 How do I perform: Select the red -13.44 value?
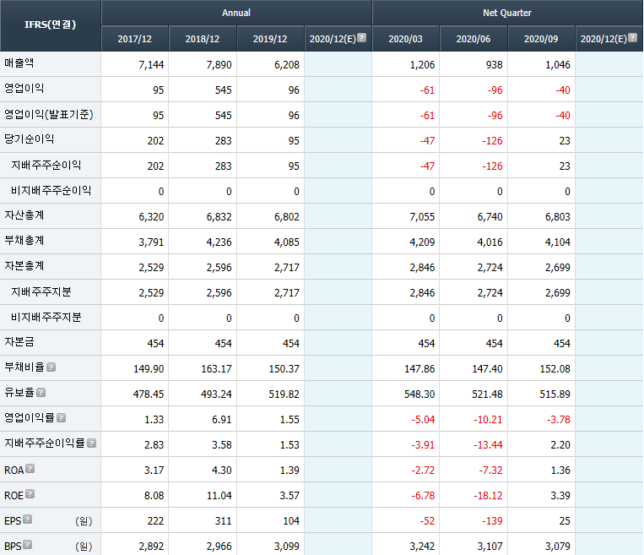coord(488,445)
